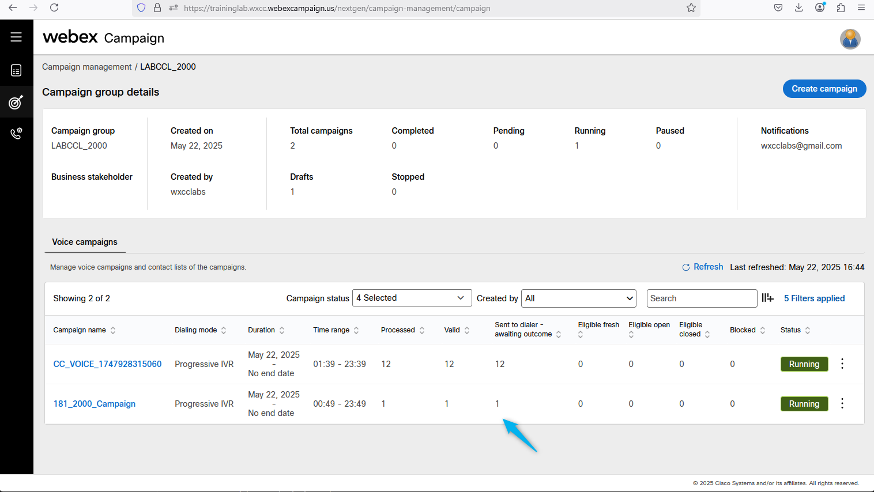Open the column settings icon beside Search
The height and width of the screenshot is (492, 874).
click(767, 298)
